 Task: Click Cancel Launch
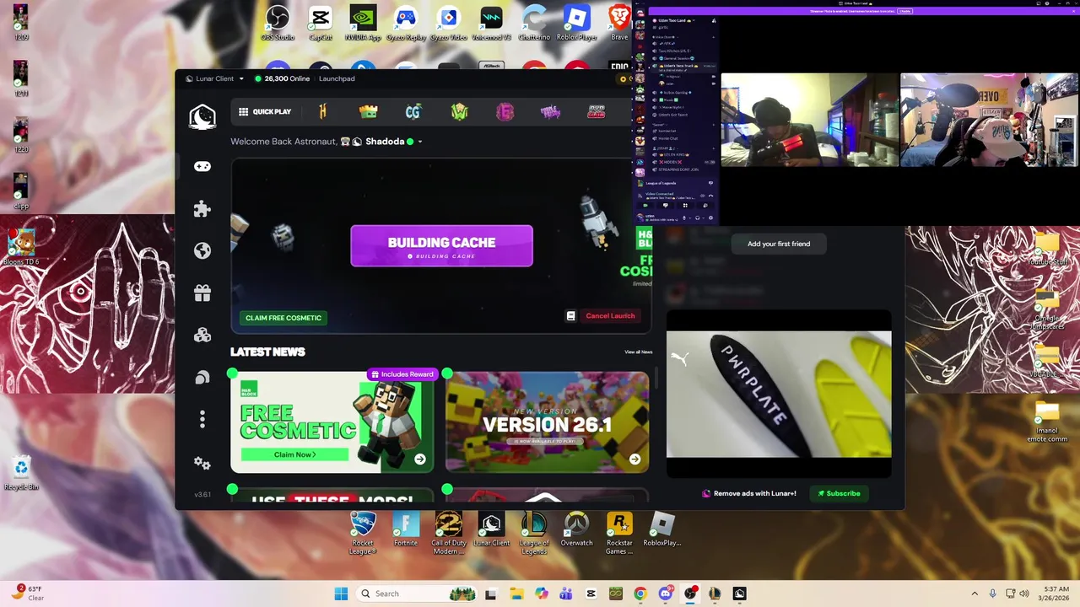[610, 316]
